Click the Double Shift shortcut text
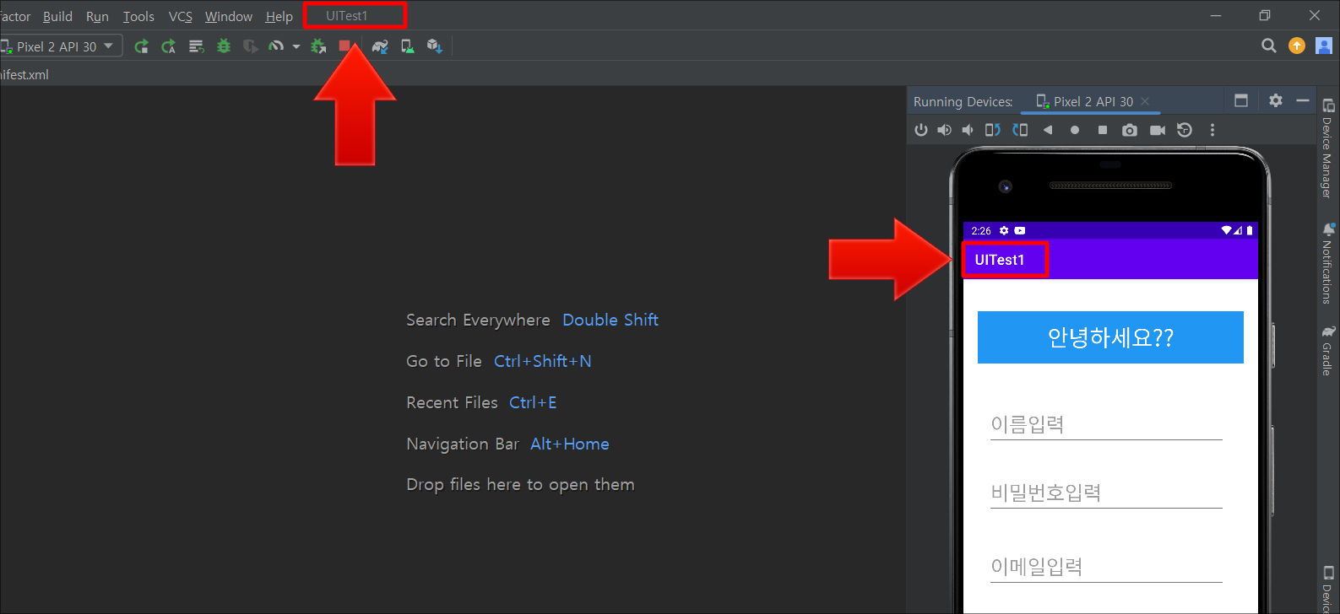Viewport: 1340px width, 614px height. [610, 320]
